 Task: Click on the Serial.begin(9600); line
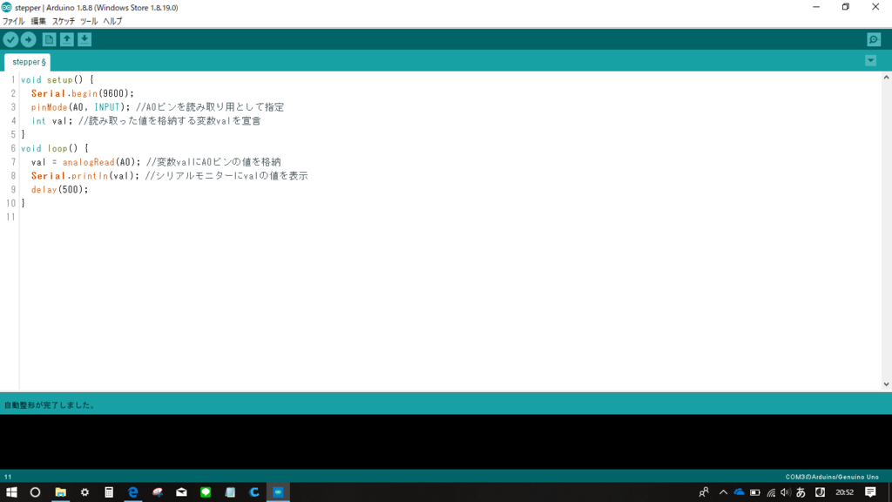[x=83, y=93]
